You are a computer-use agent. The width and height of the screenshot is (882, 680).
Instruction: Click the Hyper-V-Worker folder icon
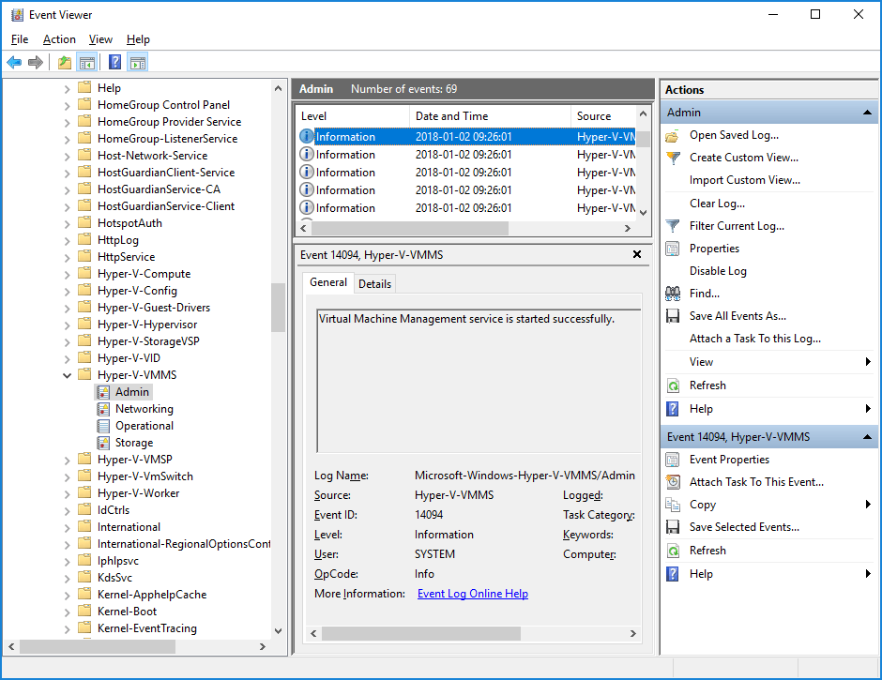point(84,492)
